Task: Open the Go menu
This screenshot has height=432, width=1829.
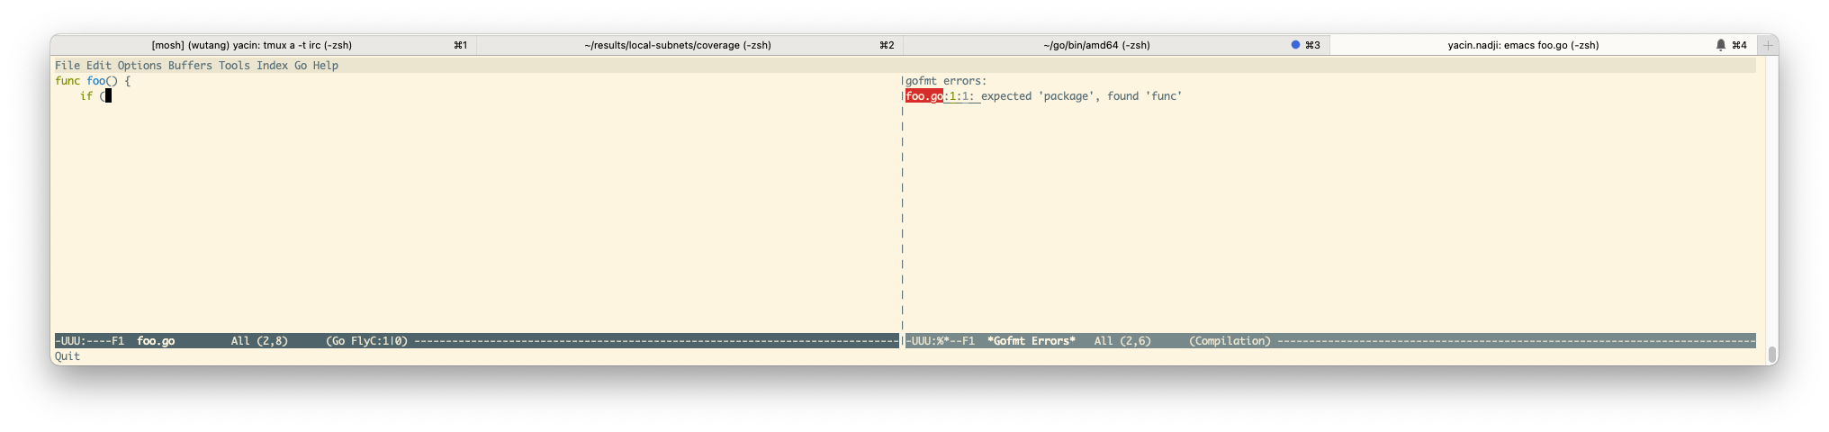Action: coord(301,66)
